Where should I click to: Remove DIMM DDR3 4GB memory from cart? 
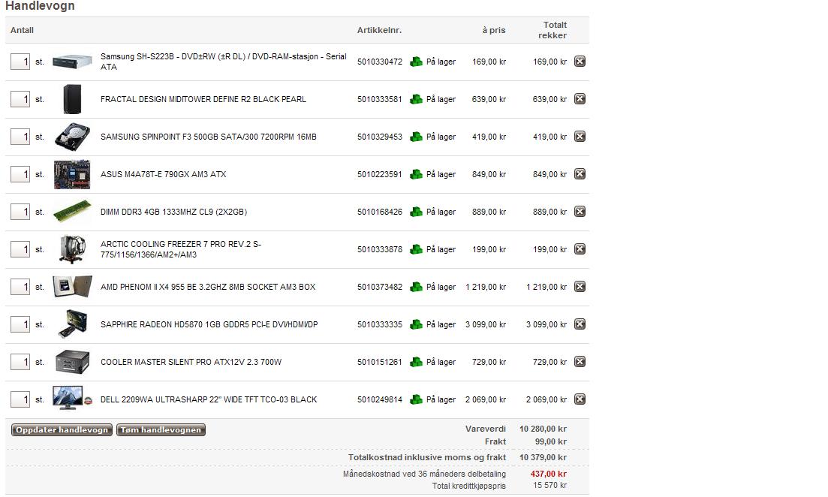(x=580, y=211)
